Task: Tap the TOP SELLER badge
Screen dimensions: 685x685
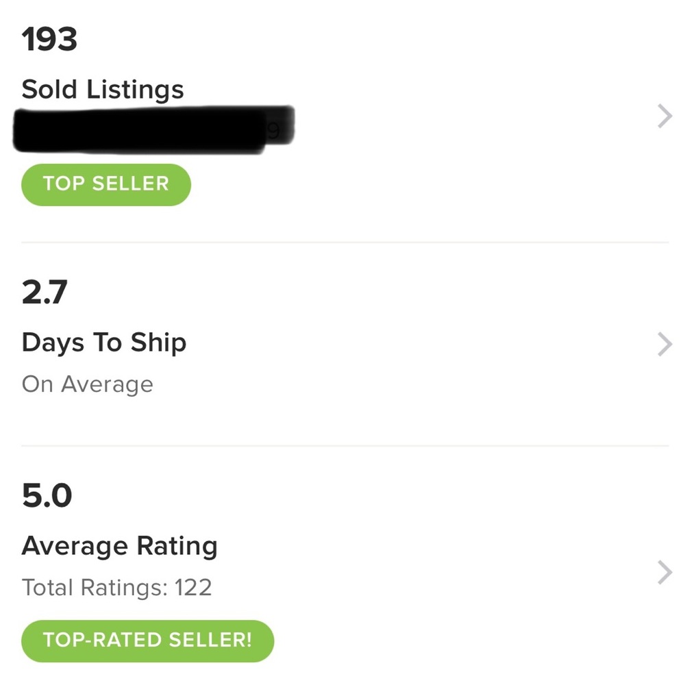Action: [x=105, y=184]
